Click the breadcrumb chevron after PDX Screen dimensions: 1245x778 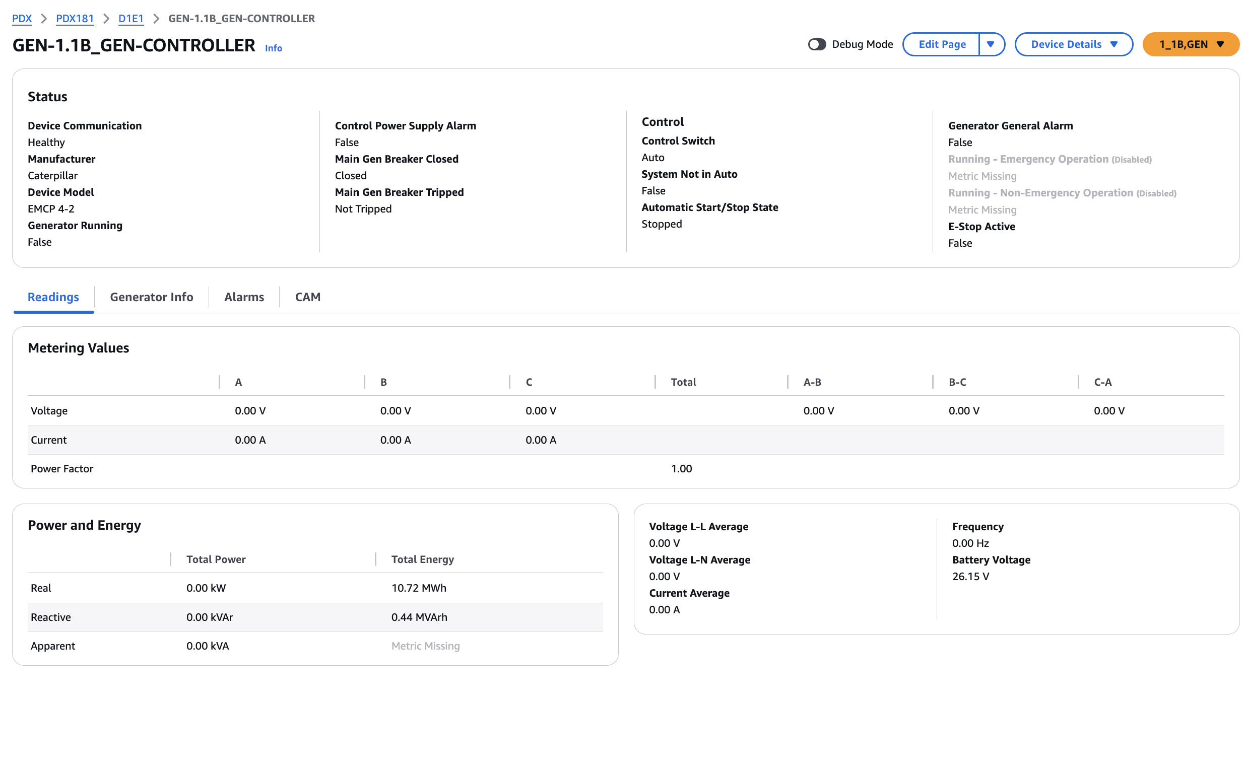(44, 19)
